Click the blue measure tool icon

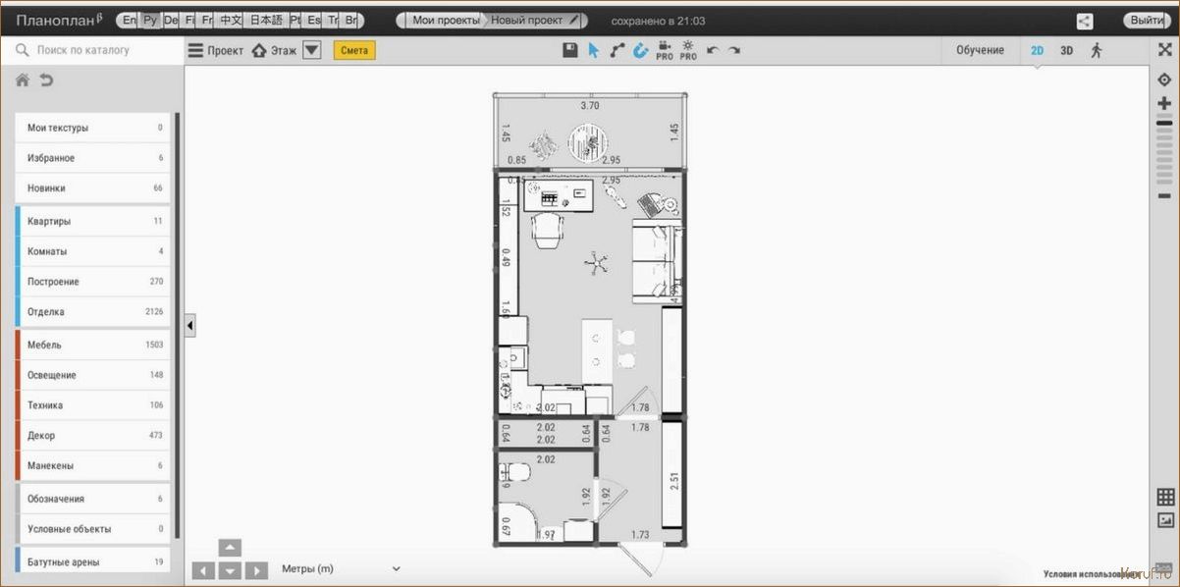coord(640,50)
